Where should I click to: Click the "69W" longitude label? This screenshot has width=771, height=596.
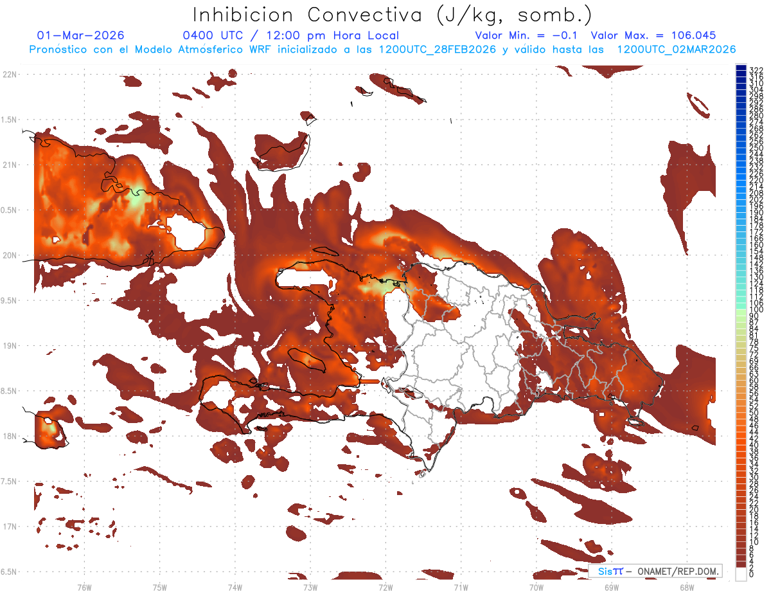pos(612,587)
